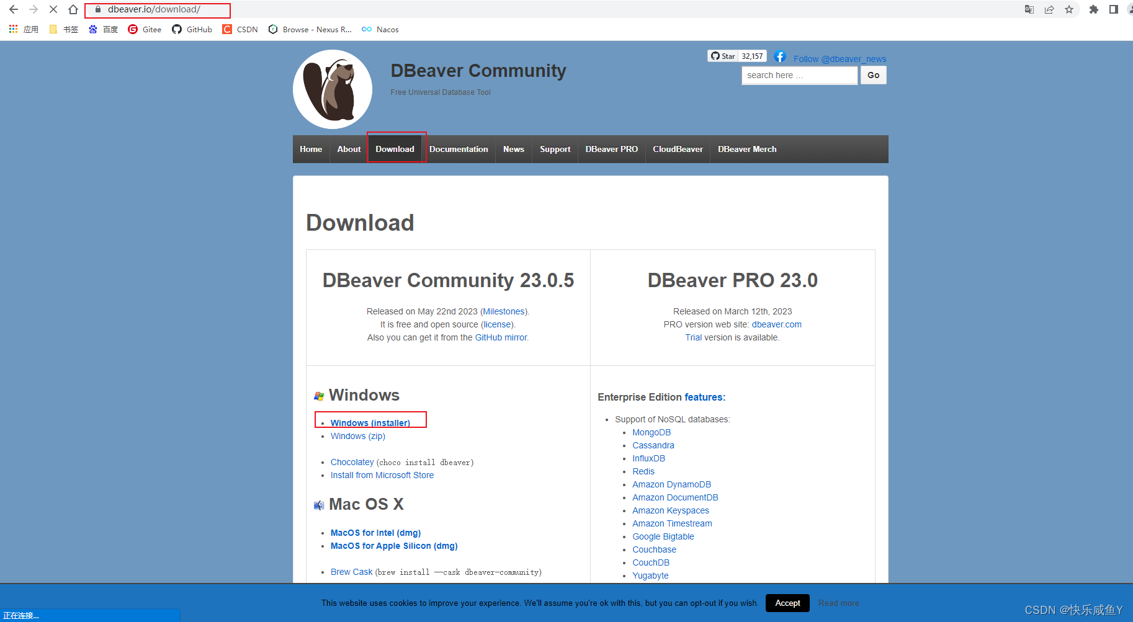Open the Baidu bookmark
The image size is (1133, 622).
tap(103, 29)
